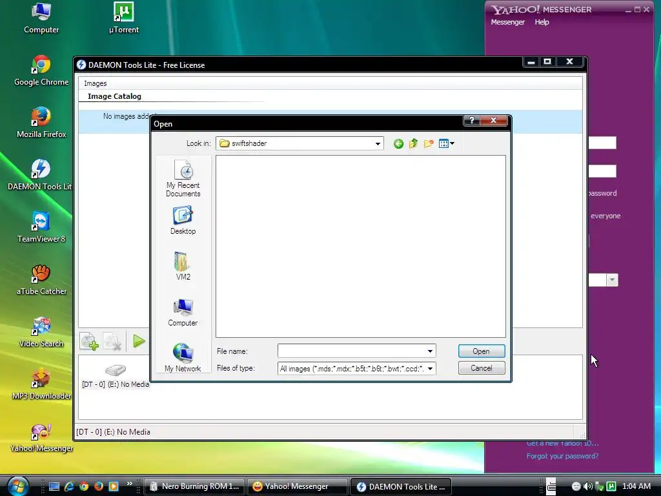The width and height of the screenshot is (661, 496).
Task: Open the Video Search desktop shortcut
Action: 41,332
